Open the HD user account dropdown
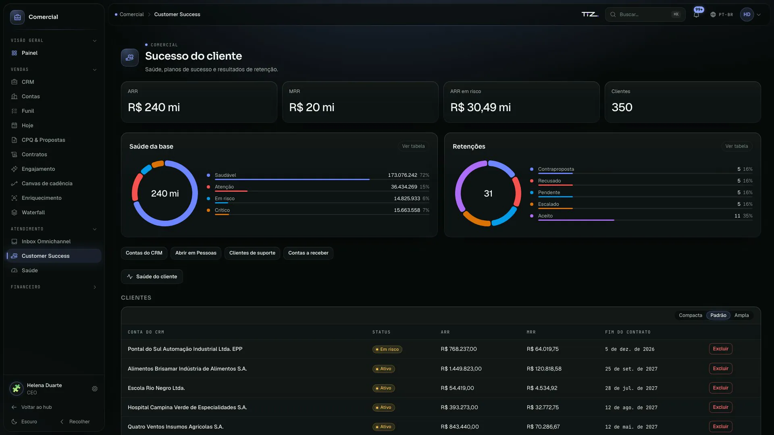This screenshot has width=774, height=435. [x=751, y=14]
